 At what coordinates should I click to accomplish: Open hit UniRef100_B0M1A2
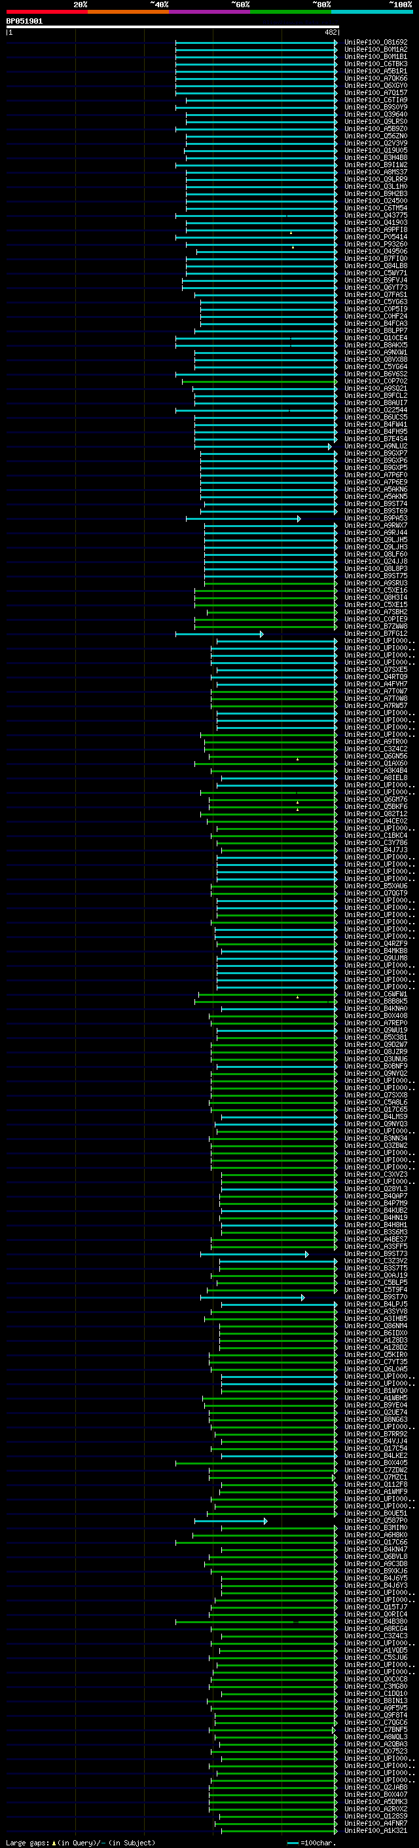pos(375,50)
